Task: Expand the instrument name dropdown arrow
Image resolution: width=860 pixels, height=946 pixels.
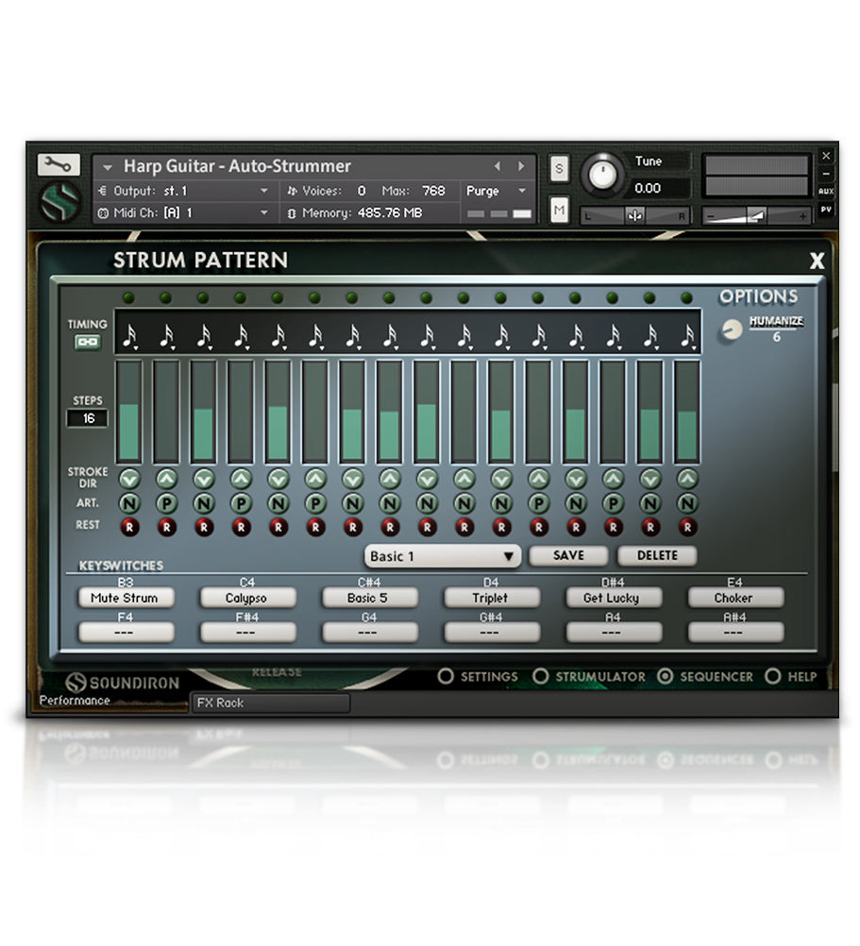Action: [x=108, y=167]
